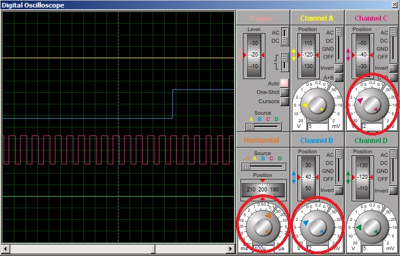Click the Horizontal timebase value field

[263, 249]
